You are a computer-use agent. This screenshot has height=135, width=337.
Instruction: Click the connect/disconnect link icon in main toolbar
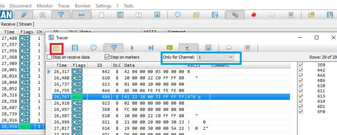tap(24, 15)
